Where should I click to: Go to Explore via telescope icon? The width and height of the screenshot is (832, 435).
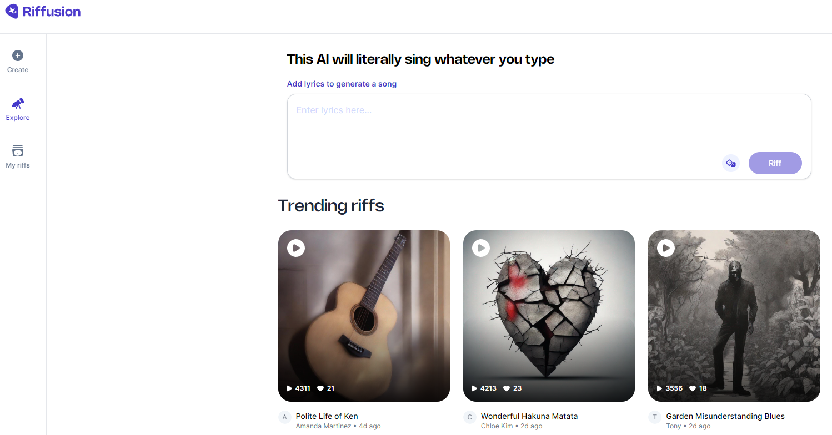(18, 103)
